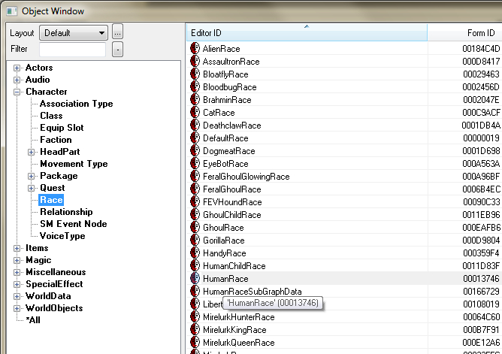
Task: Expand the SpecialEffect tree node
Action: pos(17,284)
